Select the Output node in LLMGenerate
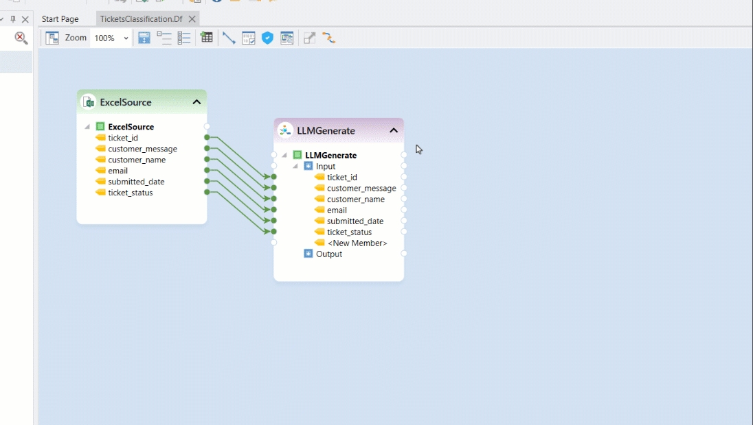753x425 pixels. pos(328,254)
